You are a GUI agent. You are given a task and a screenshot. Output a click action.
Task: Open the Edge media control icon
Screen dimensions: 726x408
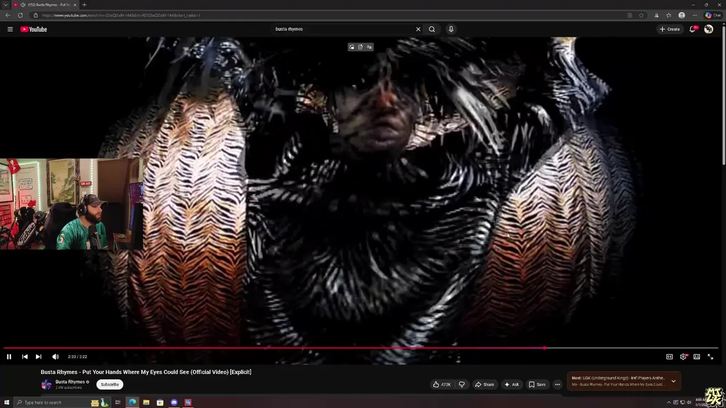656,15
